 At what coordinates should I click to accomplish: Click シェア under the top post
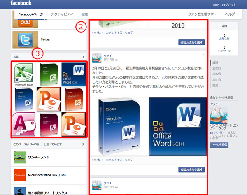(129, 33)
